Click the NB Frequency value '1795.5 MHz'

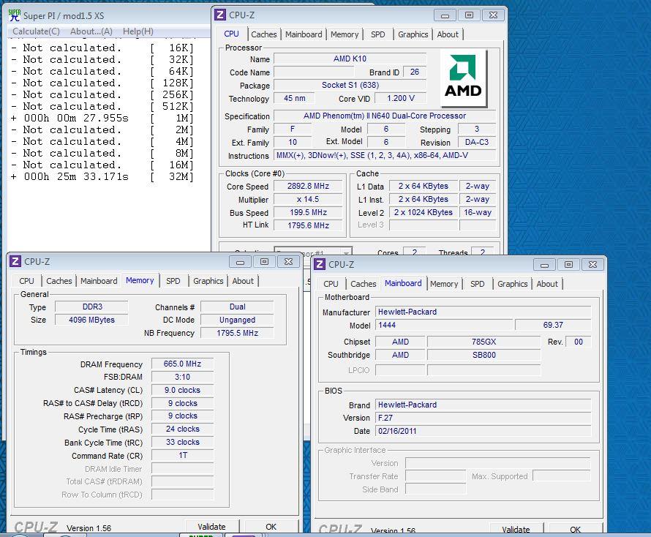tap(237, 333)
